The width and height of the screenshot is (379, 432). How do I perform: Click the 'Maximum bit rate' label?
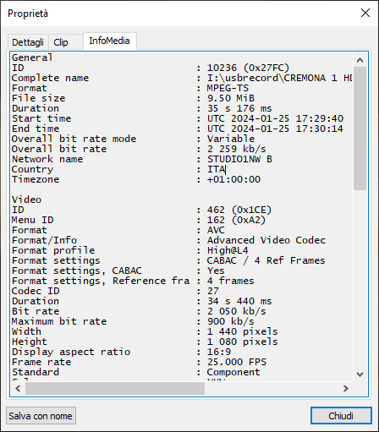click(59, 321)
